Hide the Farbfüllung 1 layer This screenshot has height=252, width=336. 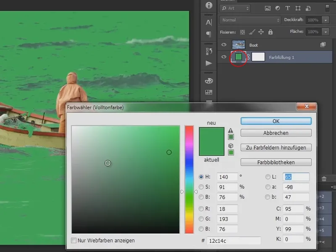224,57
